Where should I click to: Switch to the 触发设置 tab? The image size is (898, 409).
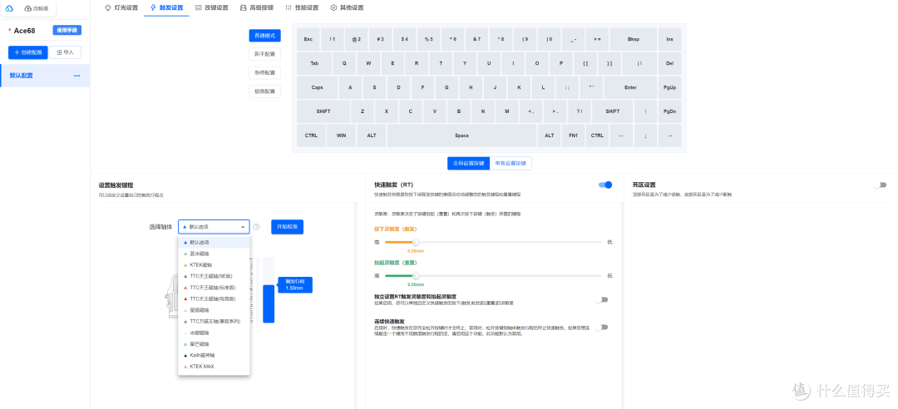(x=166, y=8)
